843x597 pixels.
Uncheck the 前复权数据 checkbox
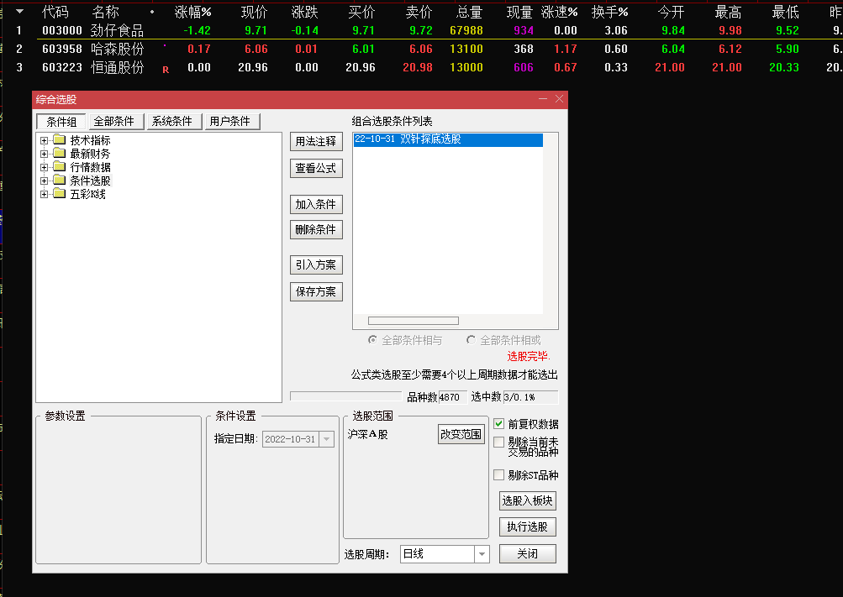[x=498, y=423]
